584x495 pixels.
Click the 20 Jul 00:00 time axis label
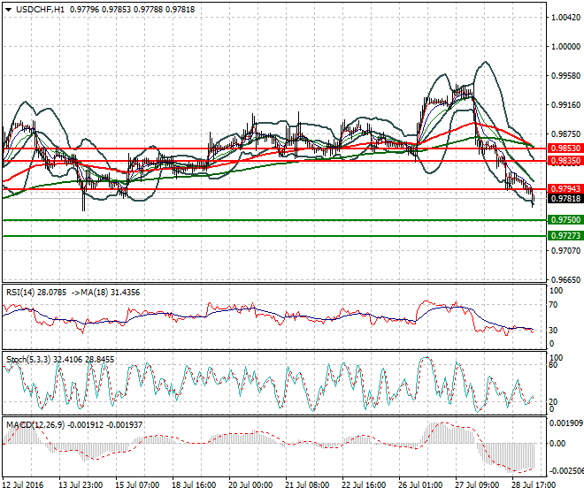[250, 485]
